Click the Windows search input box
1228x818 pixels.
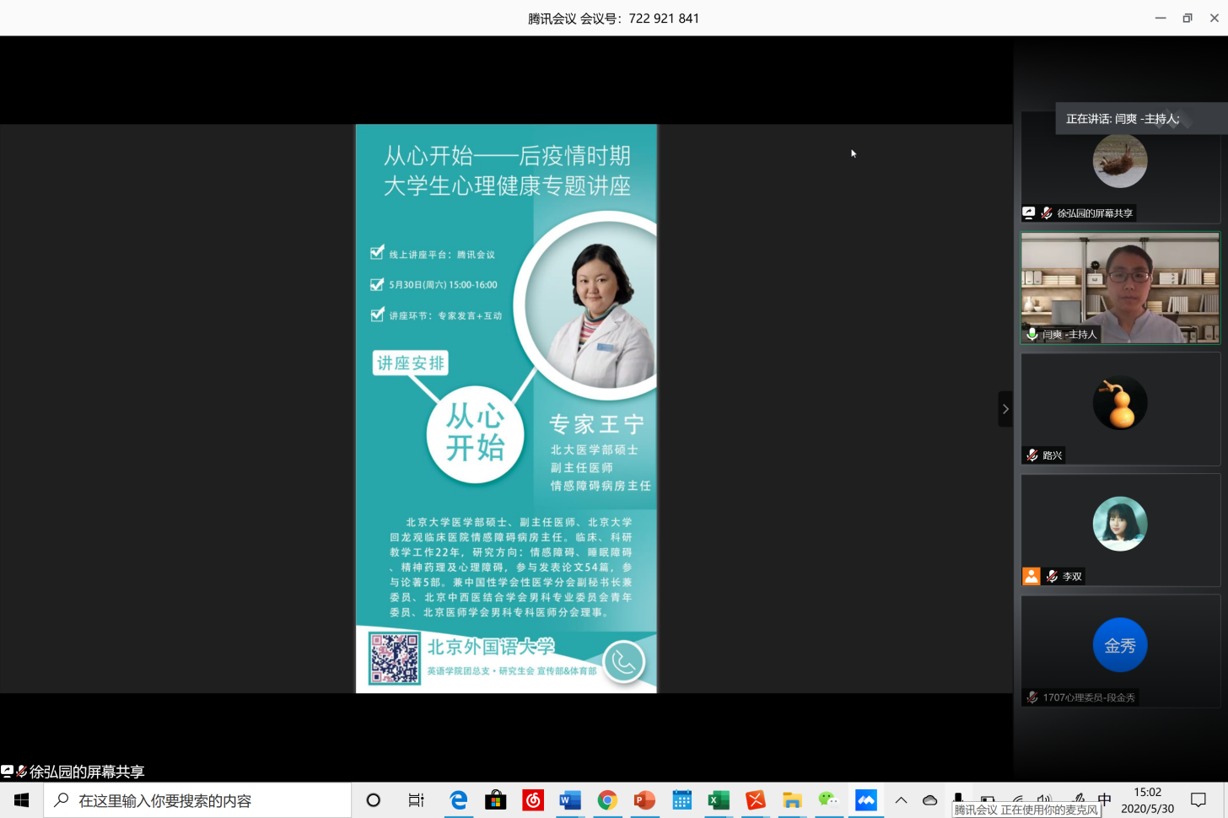click(198, 800)
